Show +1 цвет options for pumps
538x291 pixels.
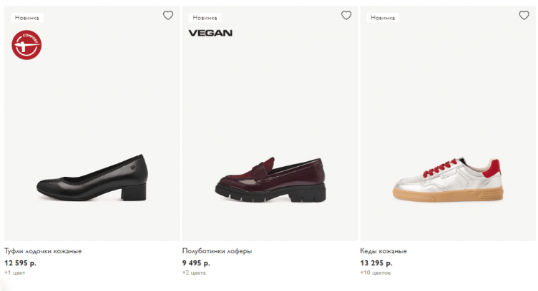click(x=14, y=273)
